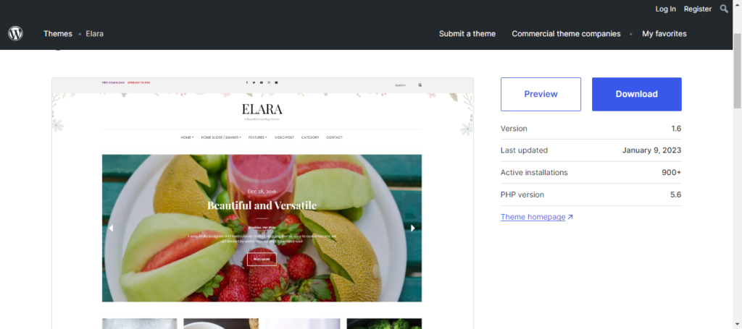The height and width of the screenshot is (329, 742).
Task: Open the search magnifier icon
Action: [x=724, y=9]
